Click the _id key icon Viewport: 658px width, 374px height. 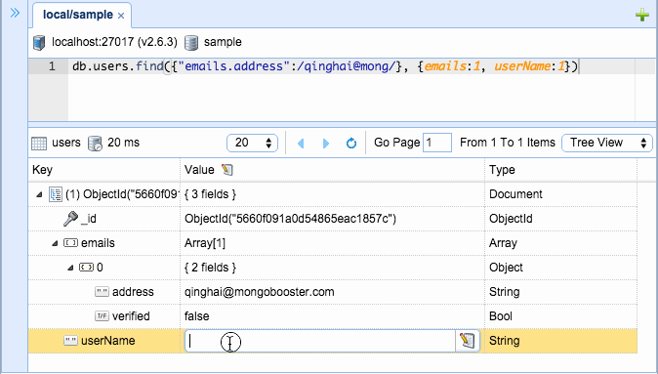point(70,219)
